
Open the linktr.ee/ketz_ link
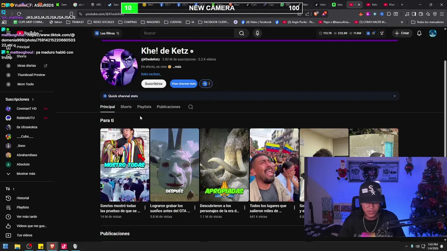pyautogui.click(x=151, y=74)
